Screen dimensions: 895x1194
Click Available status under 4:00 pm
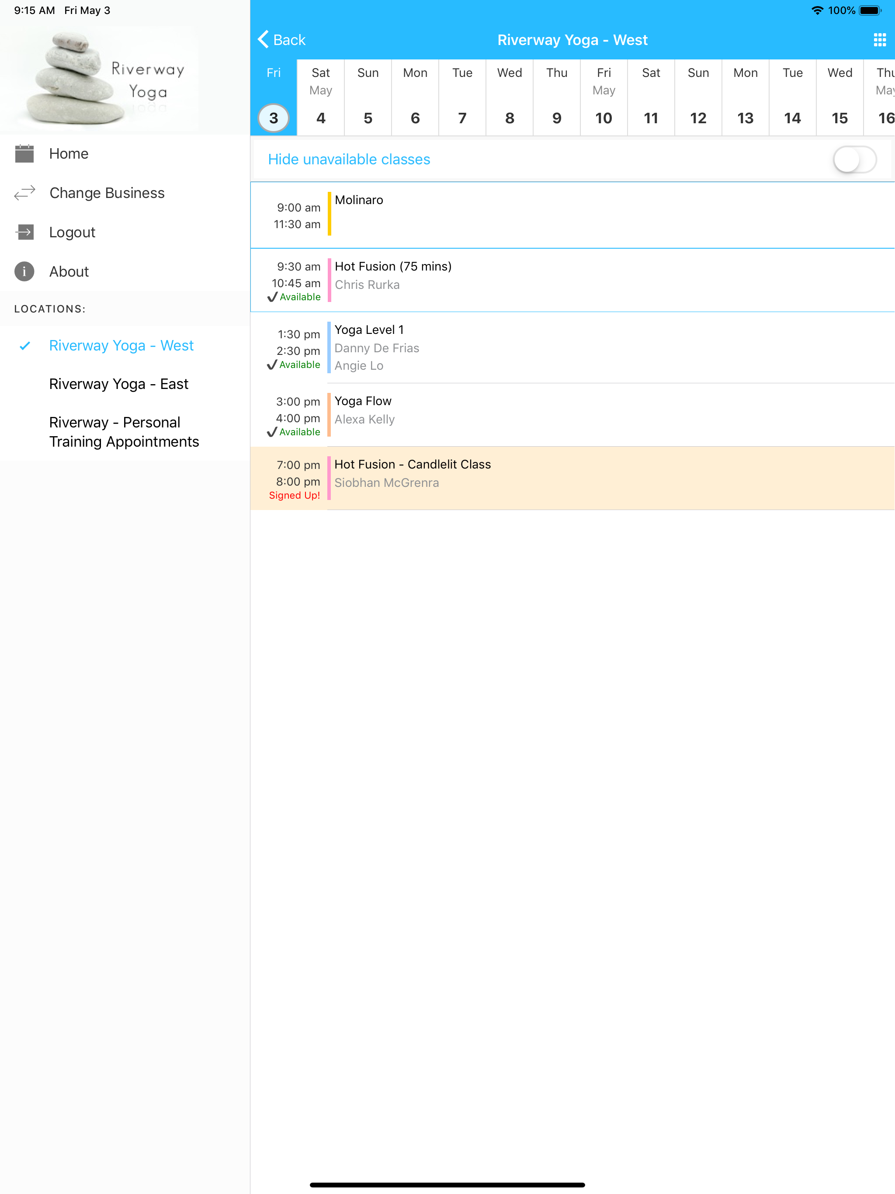pyautogui.click(x=294, y=432)
